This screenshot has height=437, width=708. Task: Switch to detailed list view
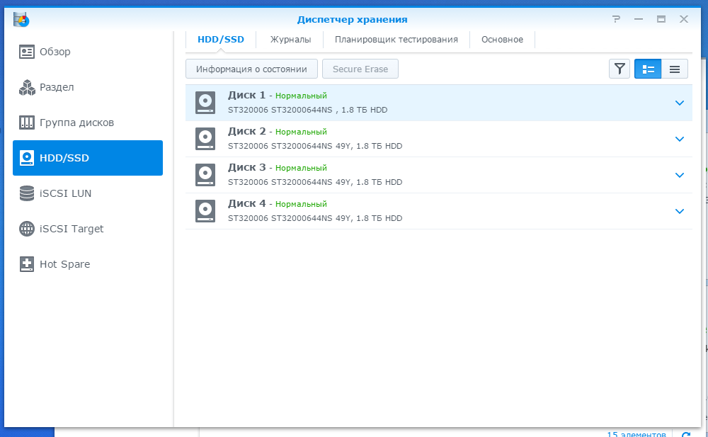point(648,69)
